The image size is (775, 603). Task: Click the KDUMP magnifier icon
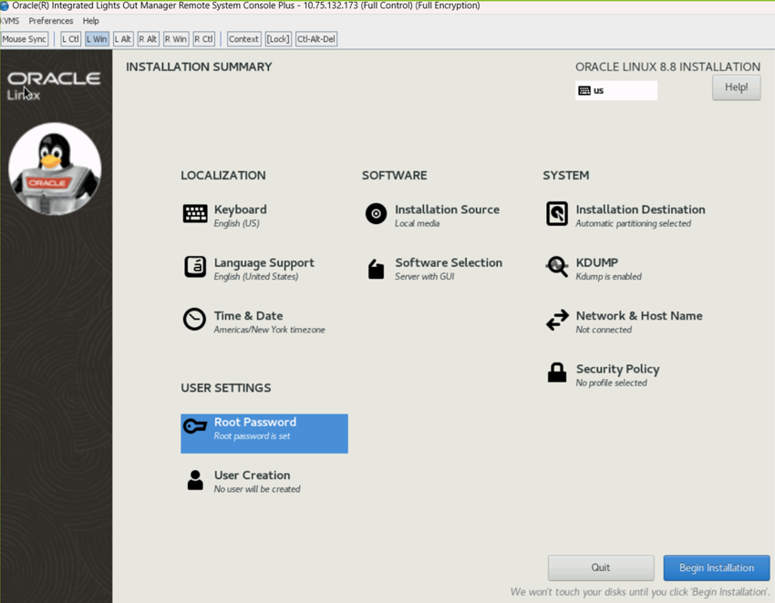point(557,267)
